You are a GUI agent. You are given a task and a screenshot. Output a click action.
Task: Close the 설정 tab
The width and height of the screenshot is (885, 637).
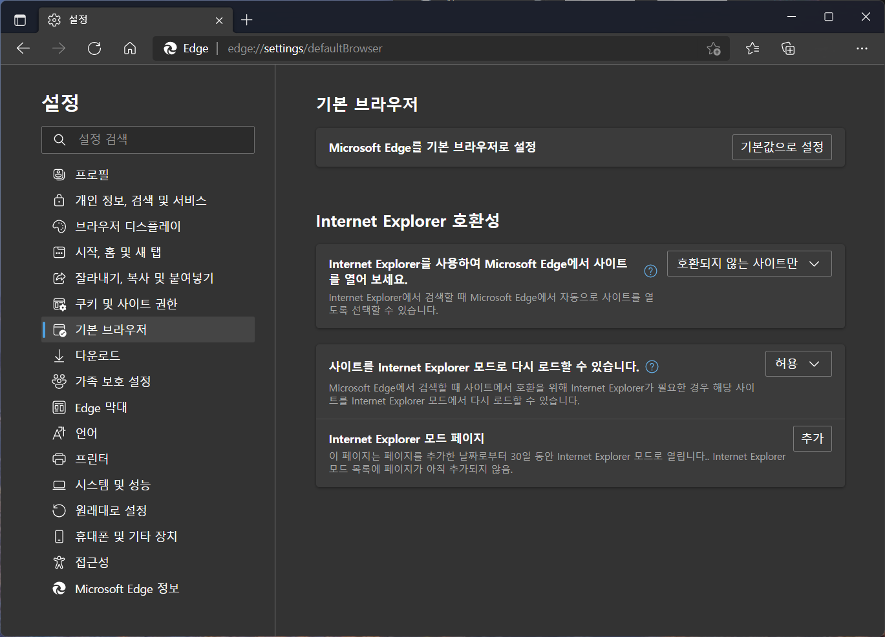tap(219, 20)
